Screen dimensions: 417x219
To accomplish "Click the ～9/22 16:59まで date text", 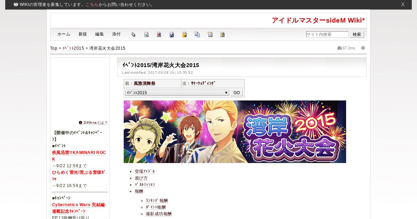I will pyautogui.click(x=69, y=186).
